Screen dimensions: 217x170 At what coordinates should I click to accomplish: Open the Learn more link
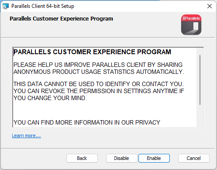(26, 135)
